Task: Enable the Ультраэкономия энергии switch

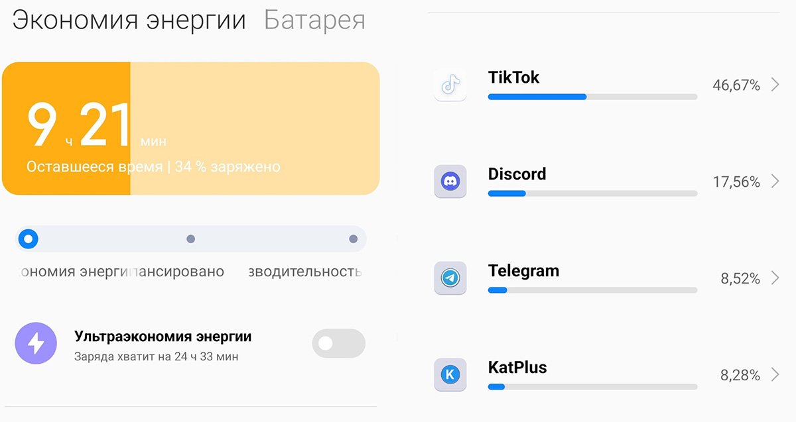Action: click(338, 343)
